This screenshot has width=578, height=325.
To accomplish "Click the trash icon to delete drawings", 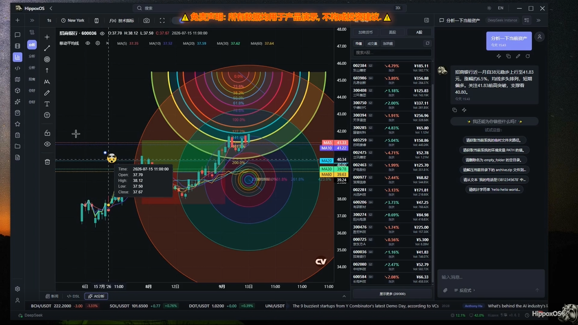I will (47, 162).
